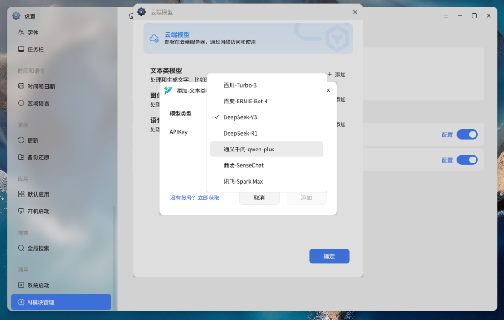Screen dimensions: 504x320
Task: Click the 文本类模型 heading
Action: click(166, 70)
